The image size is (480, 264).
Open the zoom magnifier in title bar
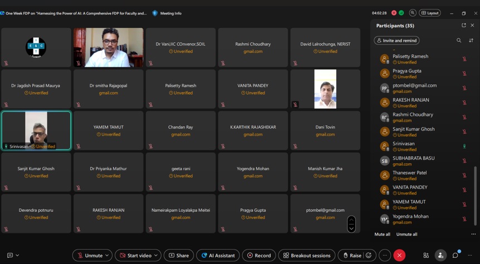[x=413, y=13]
